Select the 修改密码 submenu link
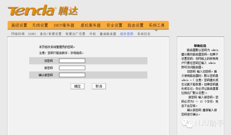Image resolution: width=231 pixels, height=135 pixels. tap(127, 34)
